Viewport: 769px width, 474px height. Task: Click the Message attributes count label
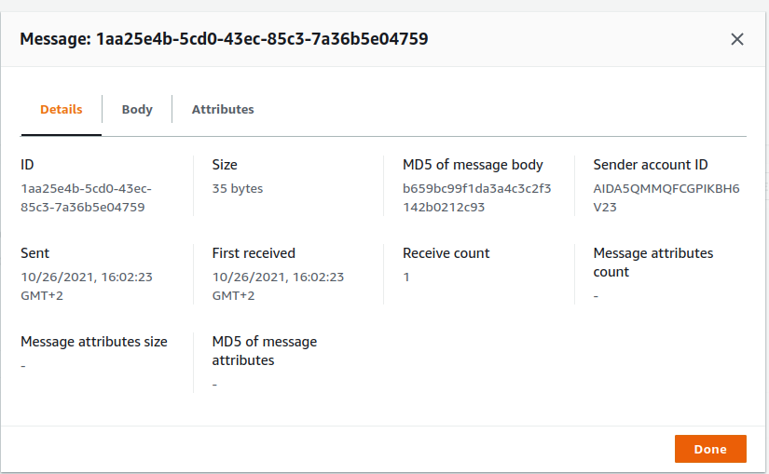pos(652,263)
